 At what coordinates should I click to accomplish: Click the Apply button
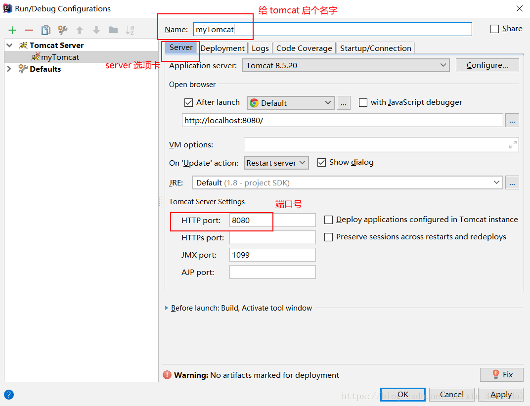pos(501,395)
